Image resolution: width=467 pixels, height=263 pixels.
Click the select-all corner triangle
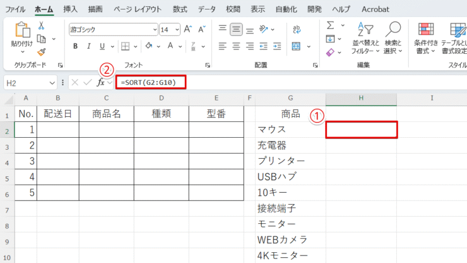[x=9, y=100]
